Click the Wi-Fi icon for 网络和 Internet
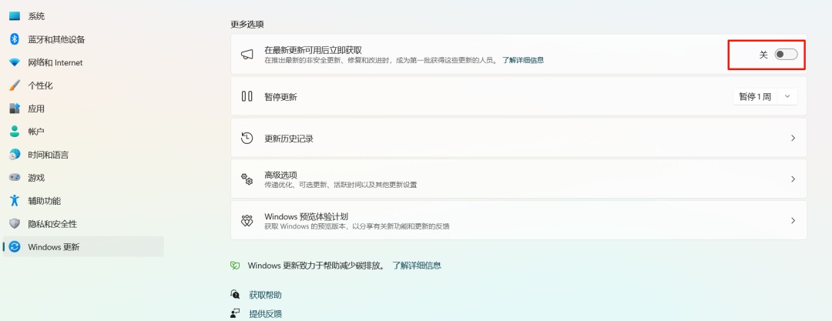The image size is (832, 321). tap(15, 62)
